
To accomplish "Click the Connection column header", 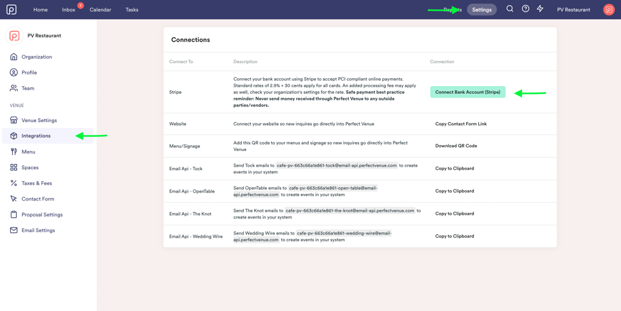I will [442, 62].
